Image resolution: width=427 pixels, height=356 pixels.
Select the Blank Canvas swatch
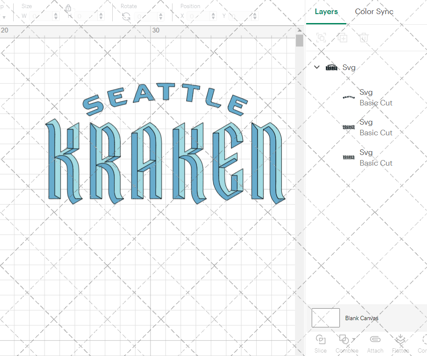coord(326,318)
